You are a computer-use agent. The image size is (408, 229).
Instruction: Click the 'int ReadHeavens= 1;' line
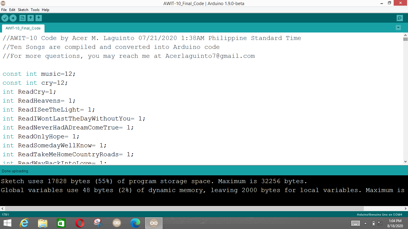coord(39,101)
